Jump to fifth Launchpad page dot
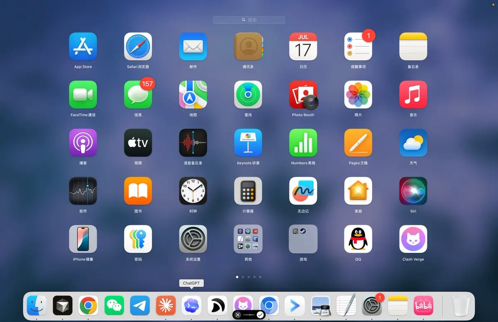498x322 pixels. pyautogui.click(x=260, y=277)
